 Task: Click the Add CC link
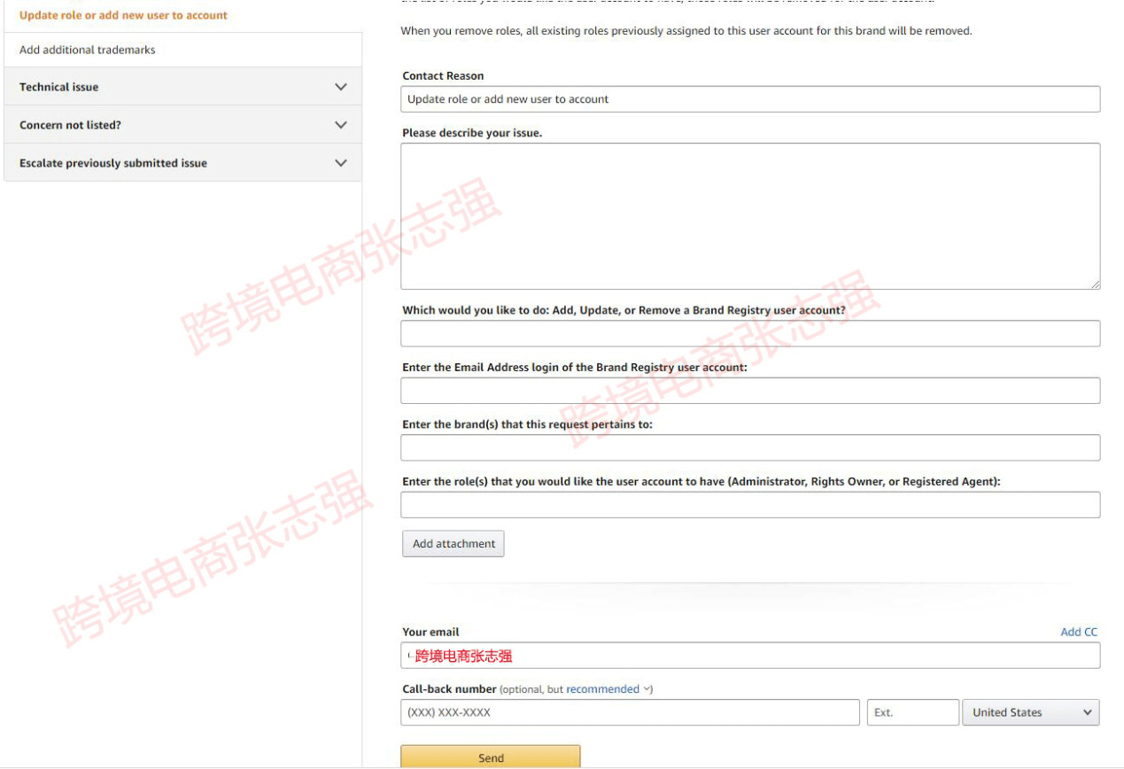coord(1078,632)
